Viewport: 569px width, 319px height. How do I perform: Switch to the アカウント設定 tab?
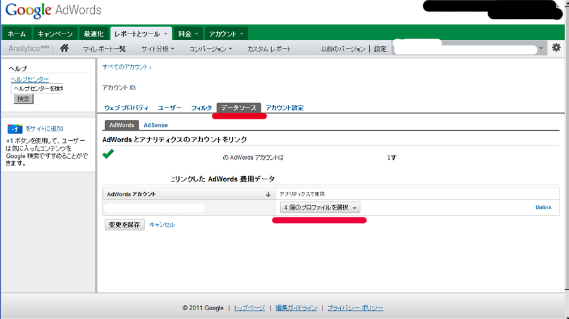click(x=284, y=107)
